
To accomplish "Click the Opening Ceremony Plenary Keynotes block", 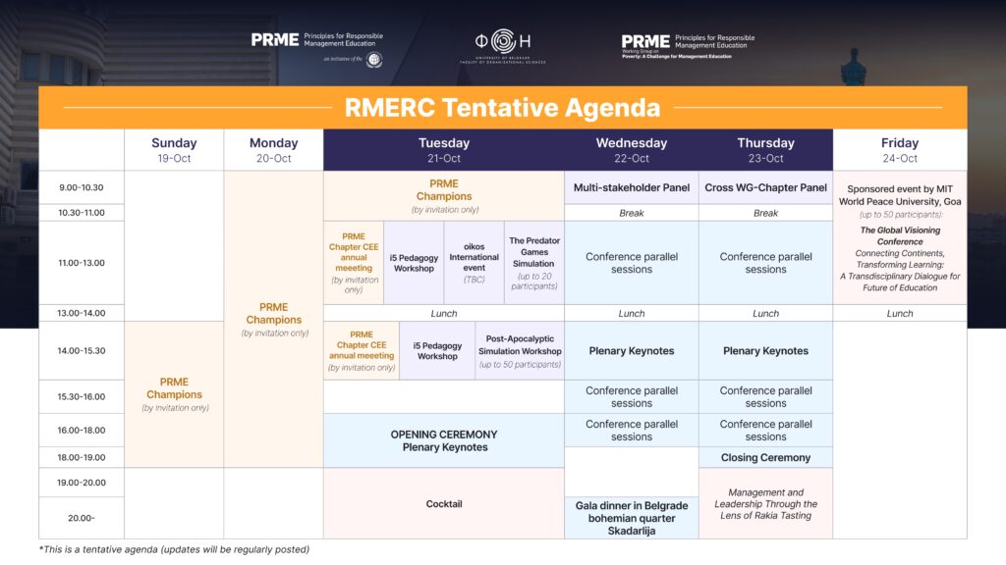I will point(443,440).
